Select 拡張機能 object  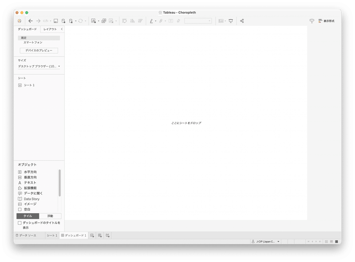pos(28,188)
